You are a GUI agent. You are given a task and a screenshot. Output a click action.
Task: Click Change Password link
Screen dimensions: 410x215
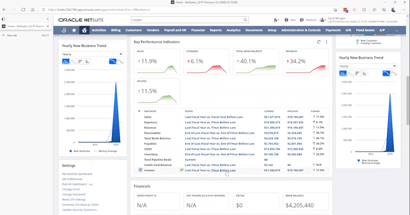pos(74,194)
